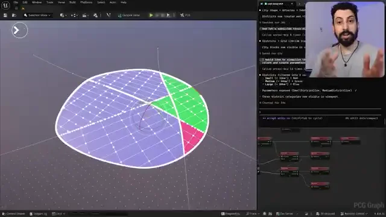Viewport: 386px width, 217px height.
Task: Open the play options three-dot menu
Action: point(174,15)
